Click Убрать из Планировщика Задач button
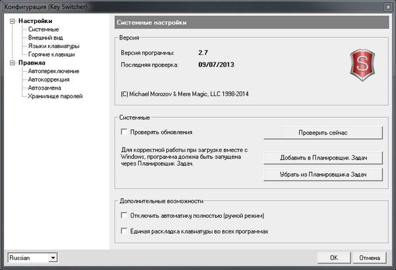Viewport: 396px width, 270px height. click(323, 174)
